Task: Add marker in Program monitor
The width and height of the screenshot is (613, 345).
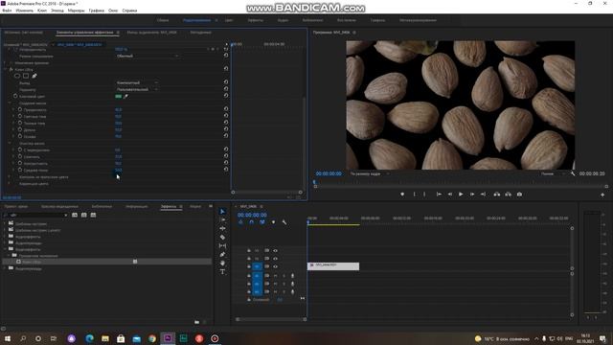Action: tap(402, 194)
